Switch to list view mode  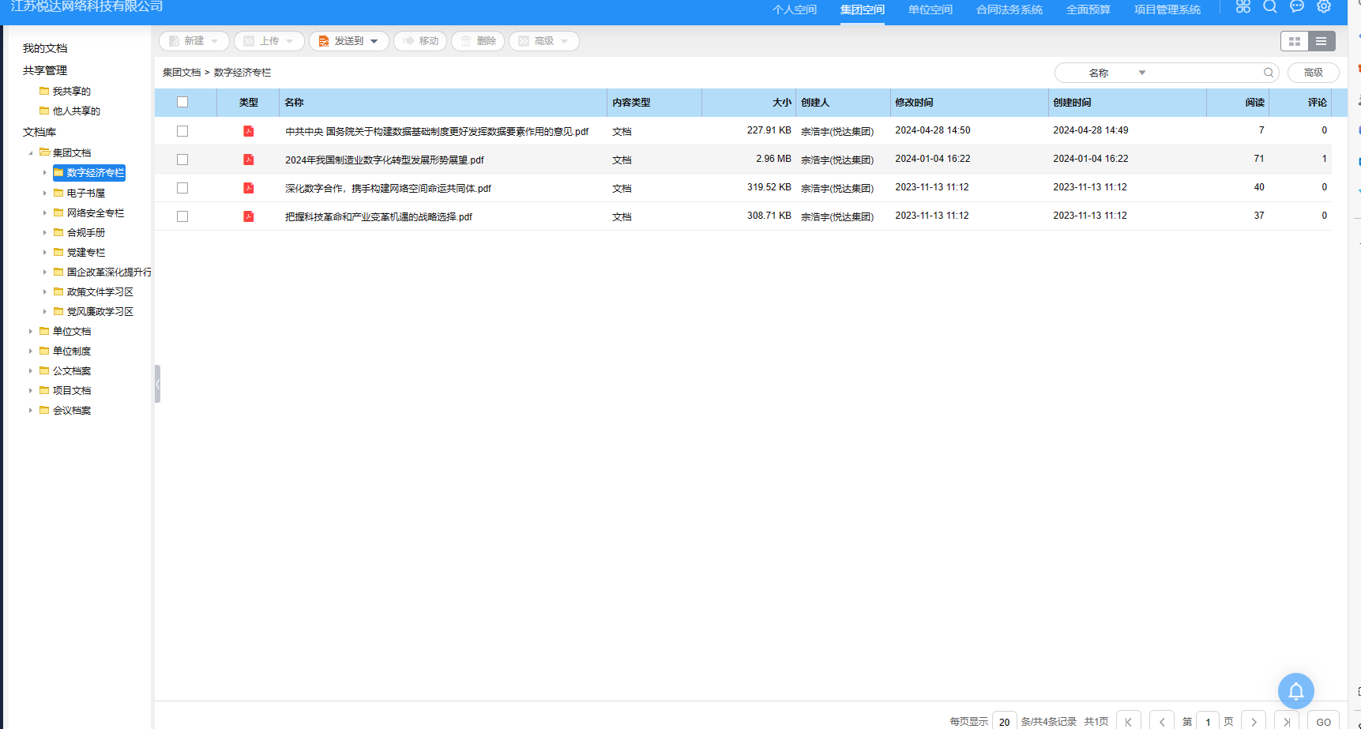click(1322, 41)
